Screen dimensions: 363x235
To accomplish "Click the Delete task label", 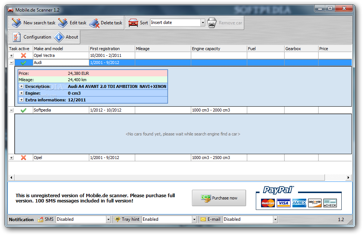I will coord(111,23).
